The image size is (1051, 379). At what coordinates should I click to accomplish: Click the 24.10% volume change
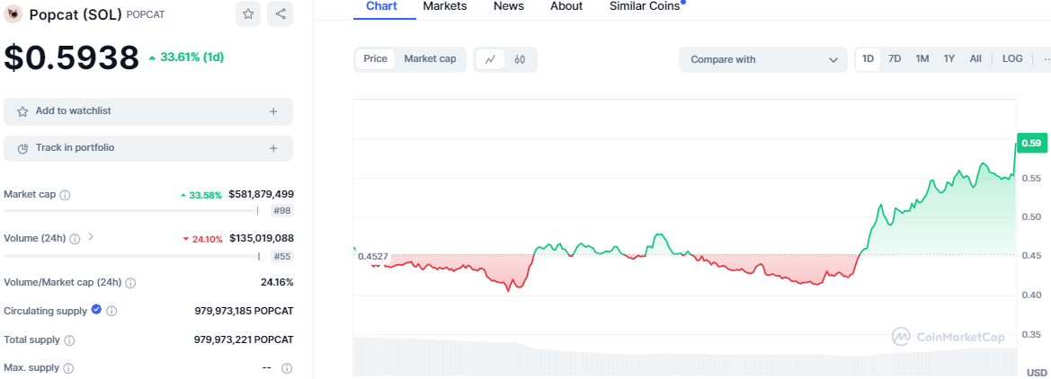(x=202, y=238)
